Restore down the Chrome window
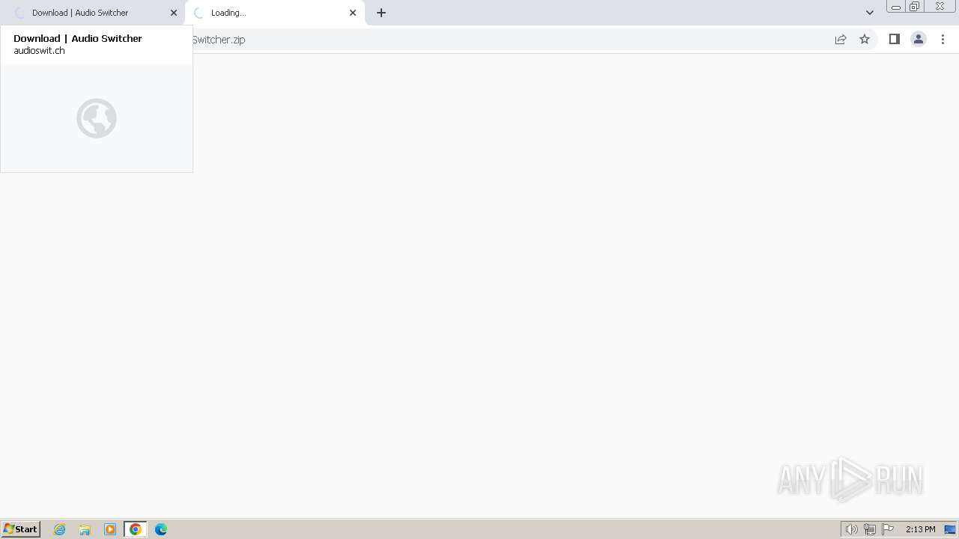Screen dimensions: 959x539 (x=915, y=7)
